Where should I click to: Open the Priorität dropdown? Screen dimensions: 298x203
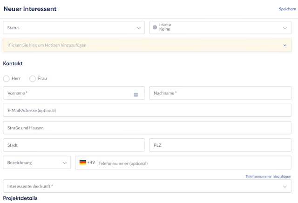coord(220,28)
